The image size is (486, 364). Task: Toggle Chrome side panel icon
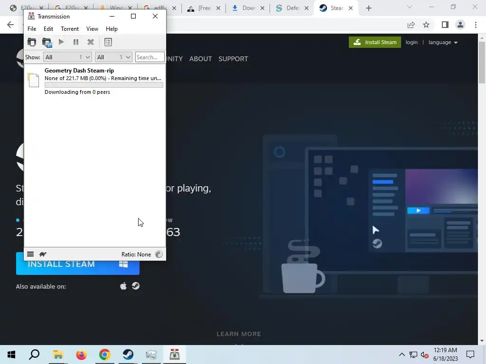point(445,25)
